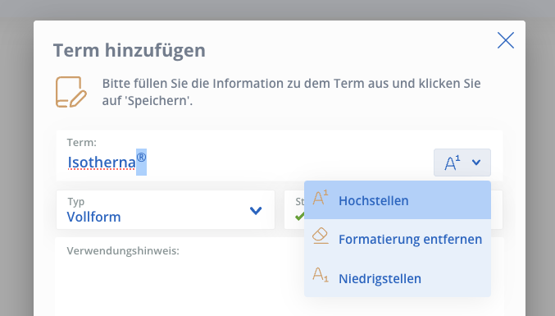
Task: Pick Niedrigstellen in the formatting menu
Action: [x=398, y=278]
